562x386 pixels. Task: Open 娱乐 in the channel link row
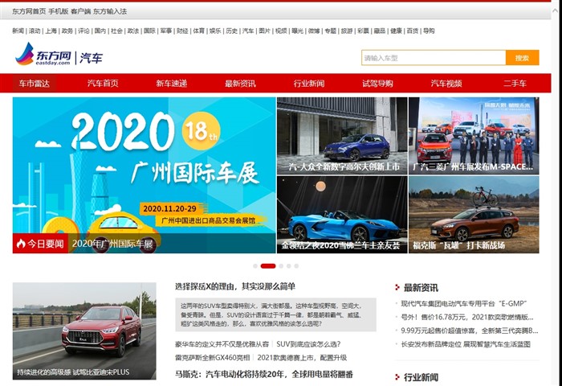[215, 31]
